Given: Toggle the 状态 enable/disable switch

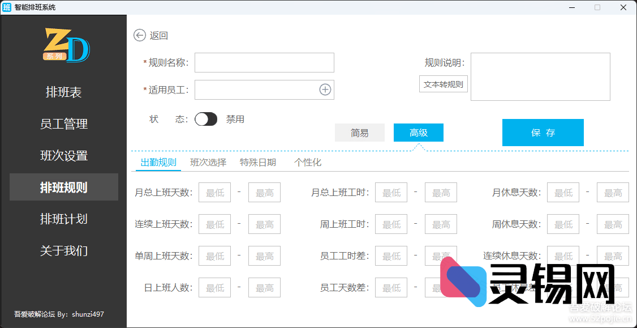Looking at the screenshot, I should coord(206,119).
